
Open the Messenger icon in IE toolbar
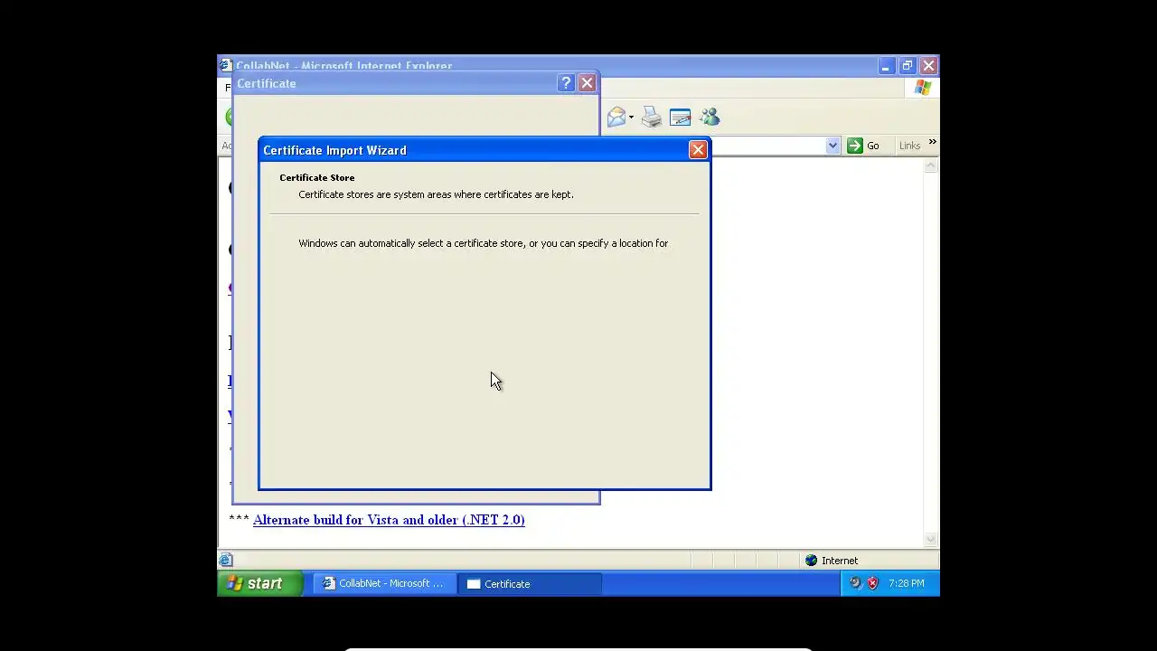tap(710, 118)
